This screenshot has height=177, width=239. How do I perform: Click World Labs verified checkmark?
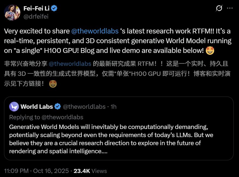click(57, 107)
